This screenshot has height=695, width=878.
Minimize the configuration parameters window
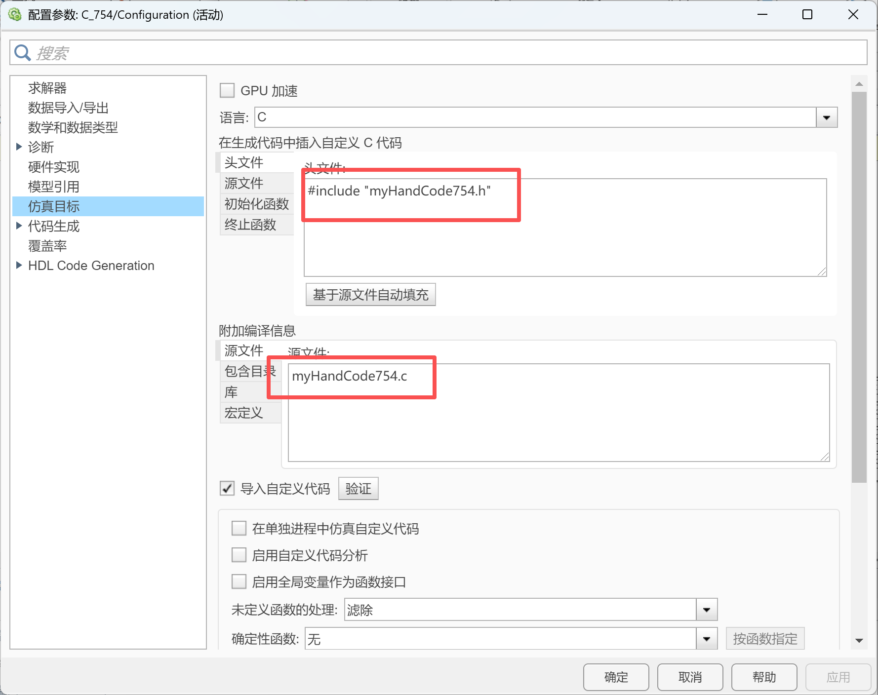click(x=762, y=14)
